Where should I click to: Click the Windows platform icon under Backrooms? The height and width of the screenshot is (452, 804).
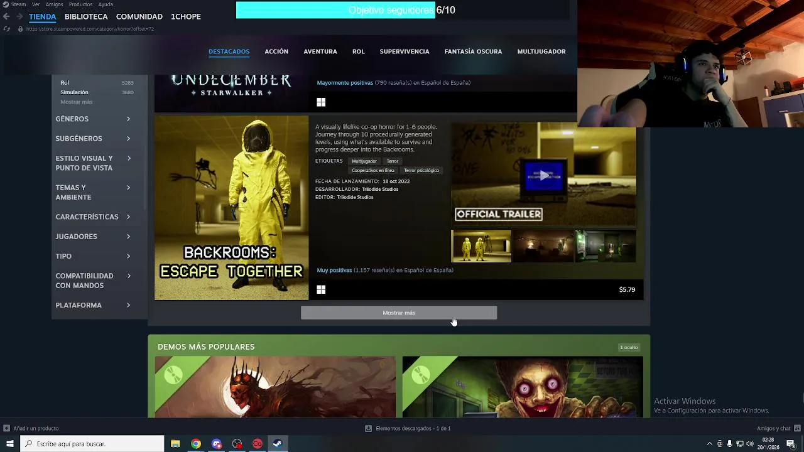321,289
